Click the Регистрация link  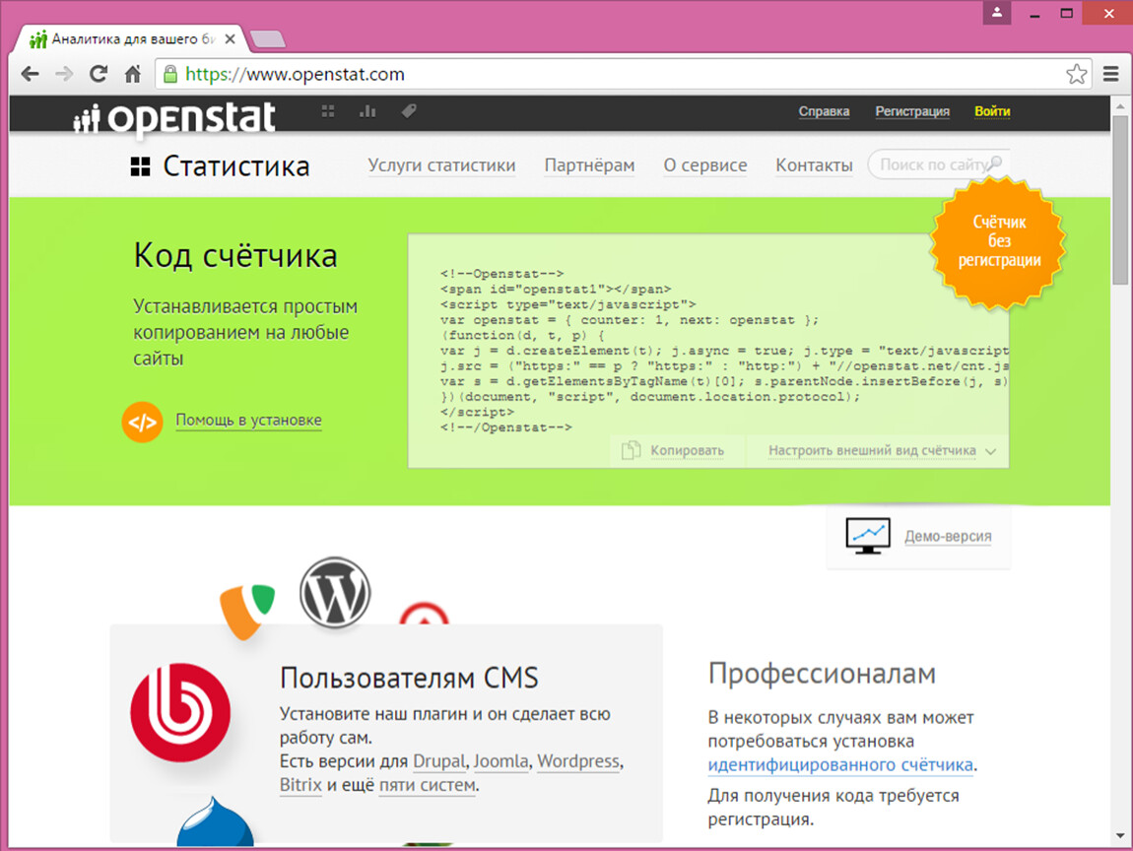(x=912, y=111)
